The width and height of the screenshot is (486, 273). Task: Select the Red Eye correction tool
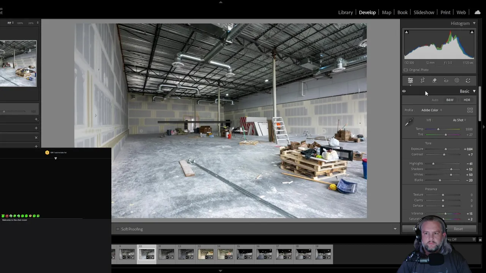pyautogui.click(x=446, y=80)
